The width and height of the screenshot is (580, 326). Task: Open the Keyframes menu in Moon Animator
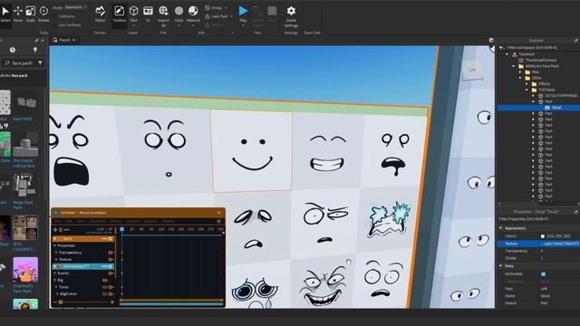98,221
